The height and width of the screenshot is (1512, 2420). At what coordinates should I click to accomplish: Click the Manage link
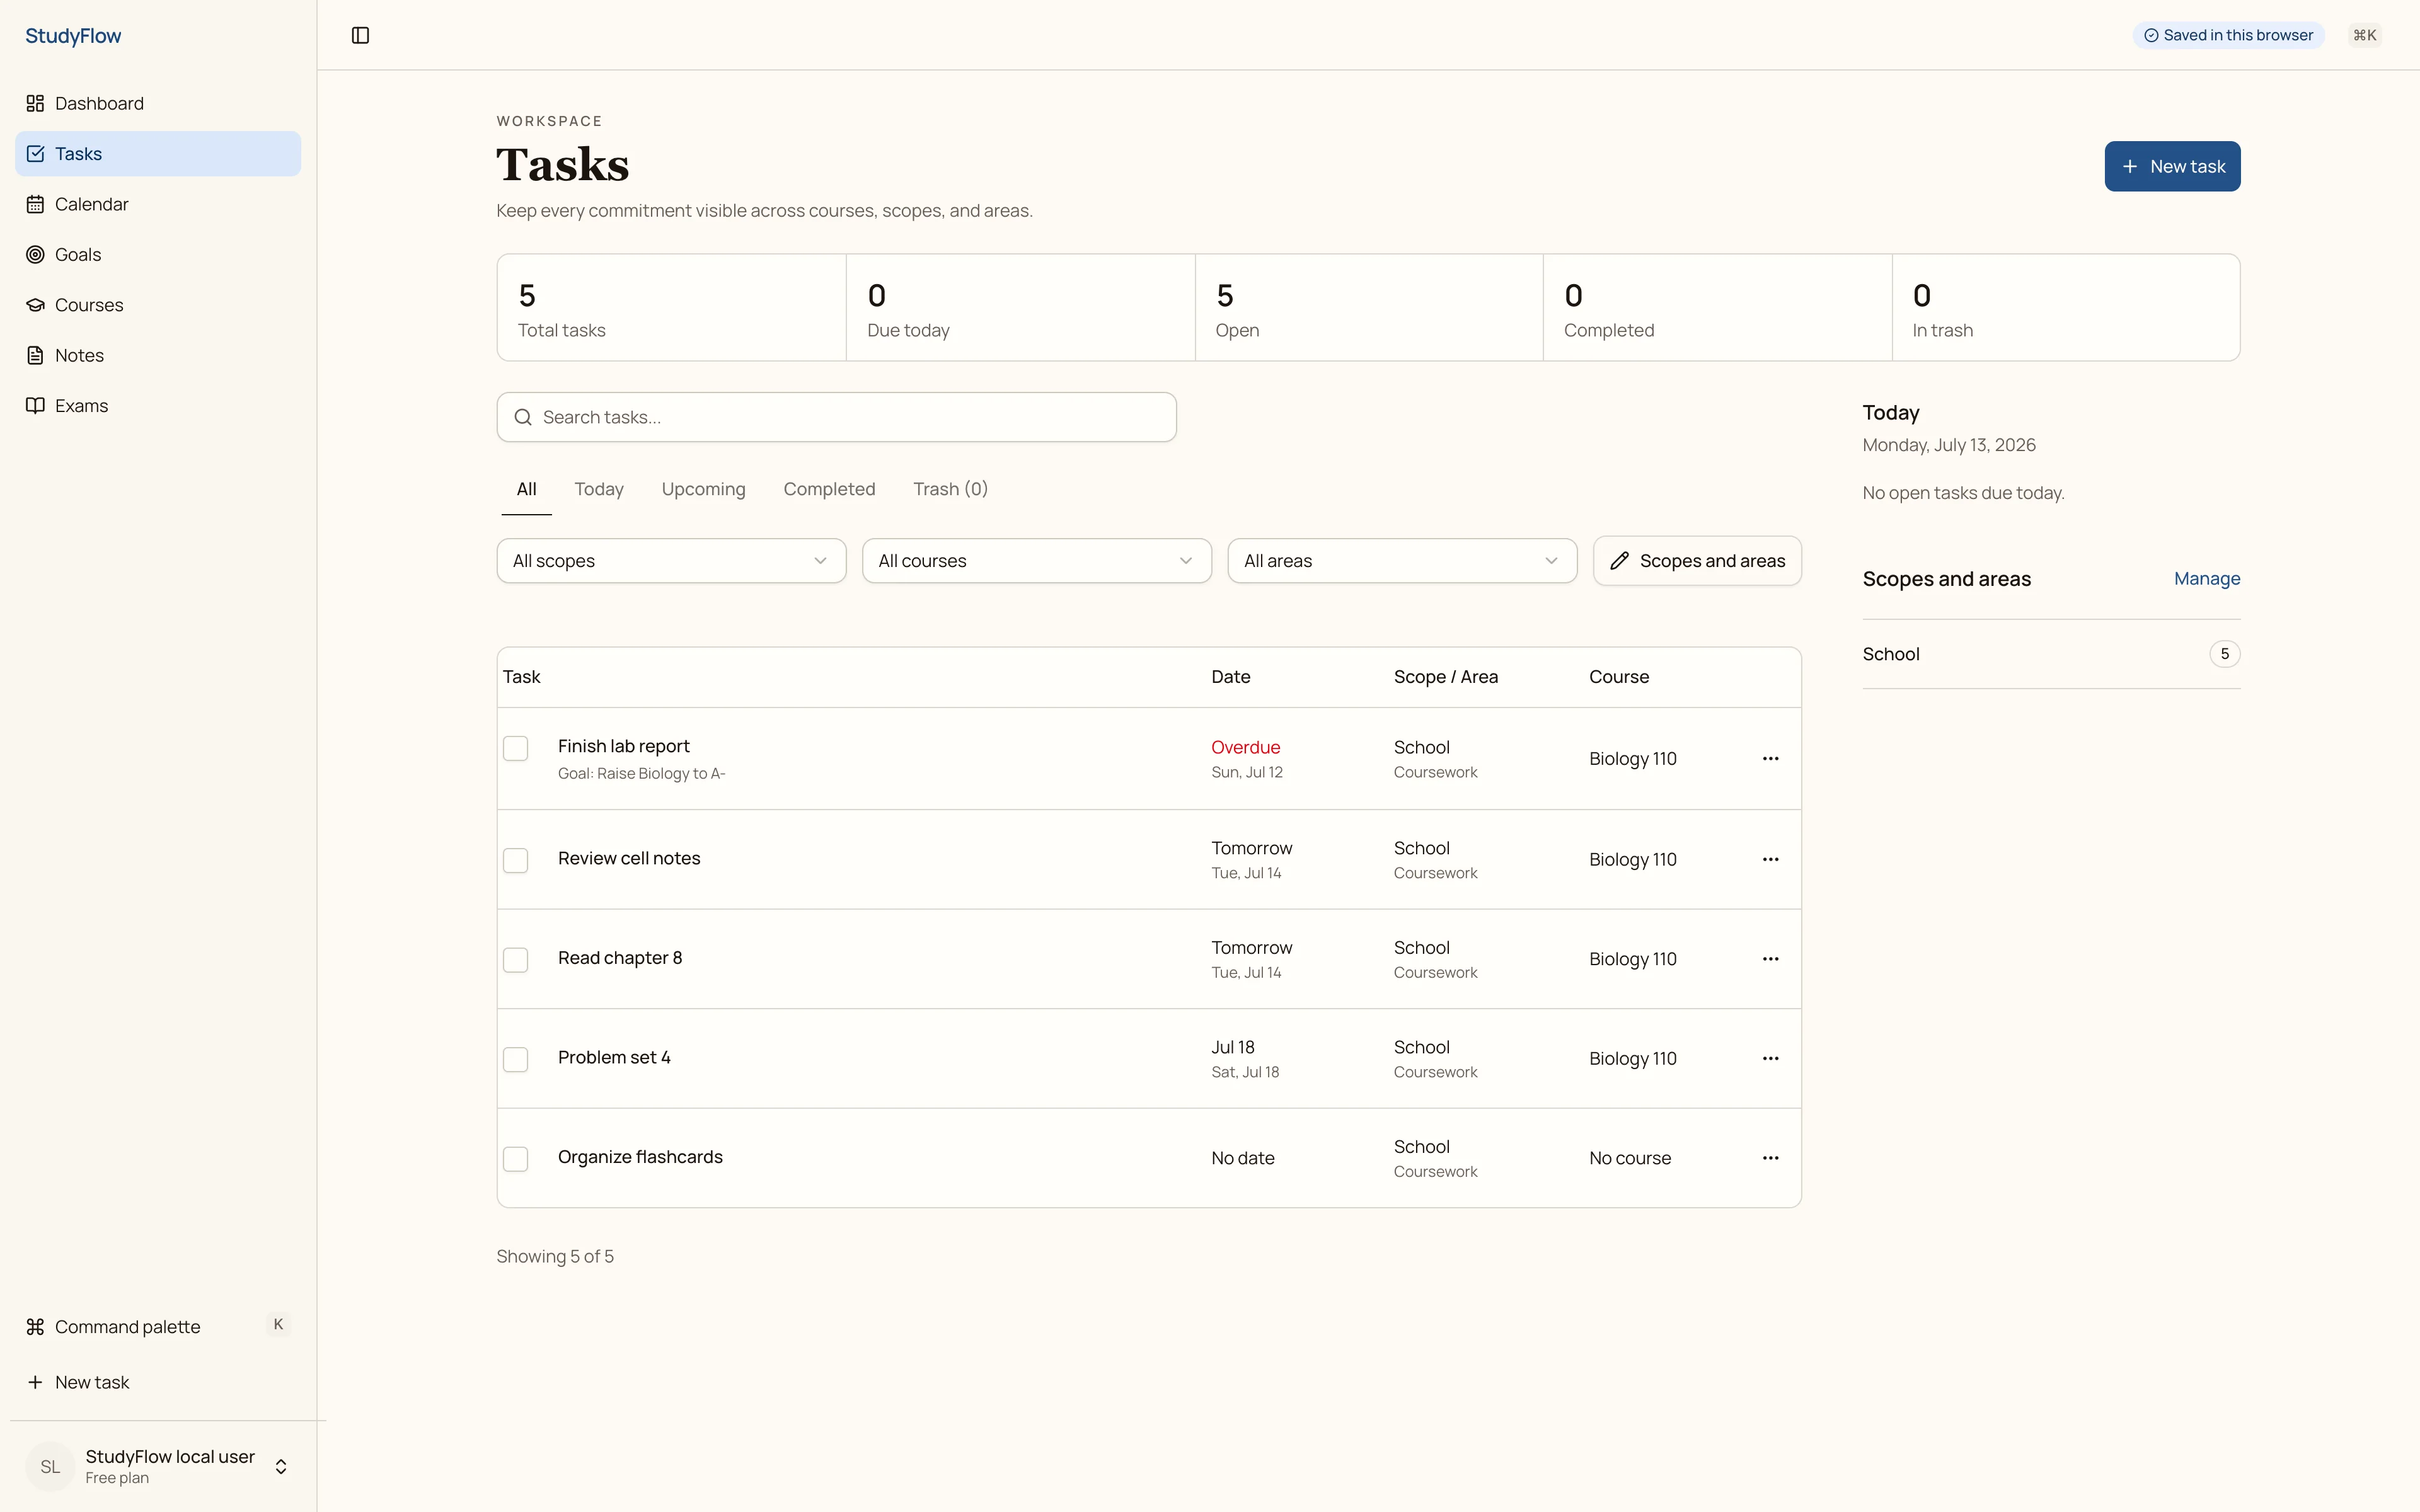(2207, 578)
